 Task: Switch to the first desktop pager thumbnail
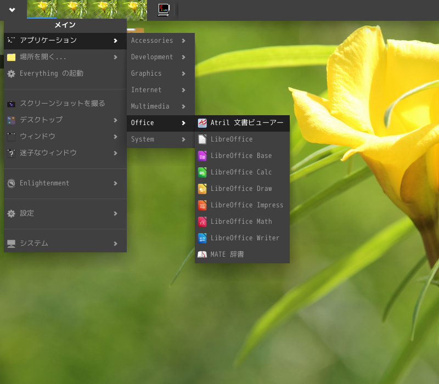[x=42, y=9]
